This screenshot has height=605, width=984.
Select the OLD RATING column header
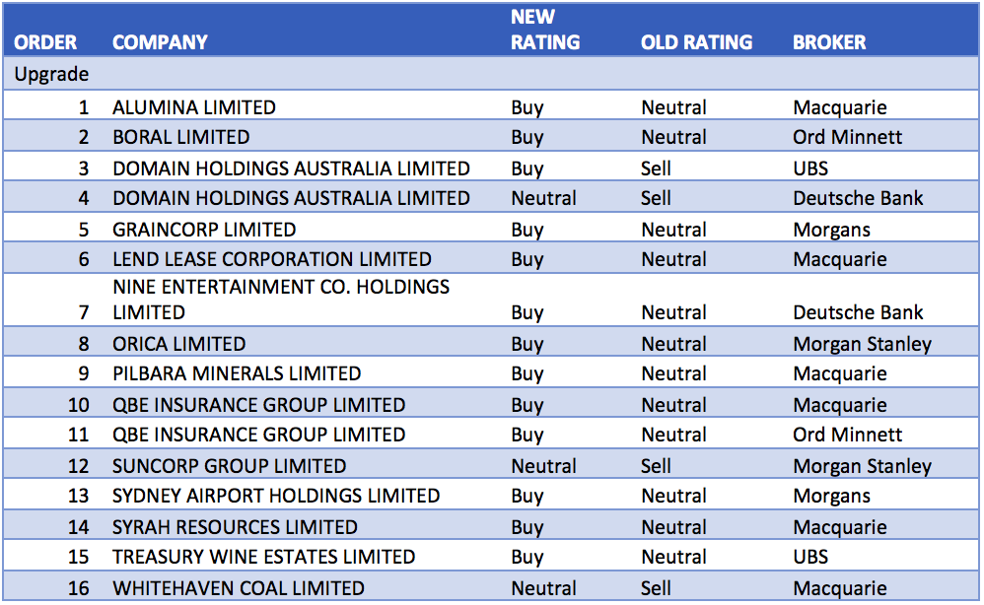pos(696,42)
